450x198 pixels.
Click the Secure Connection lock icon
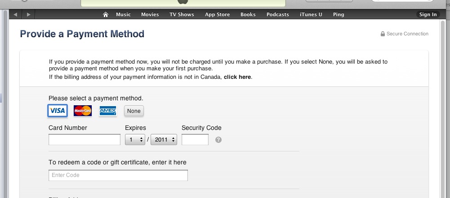click(x=383, y=34)
